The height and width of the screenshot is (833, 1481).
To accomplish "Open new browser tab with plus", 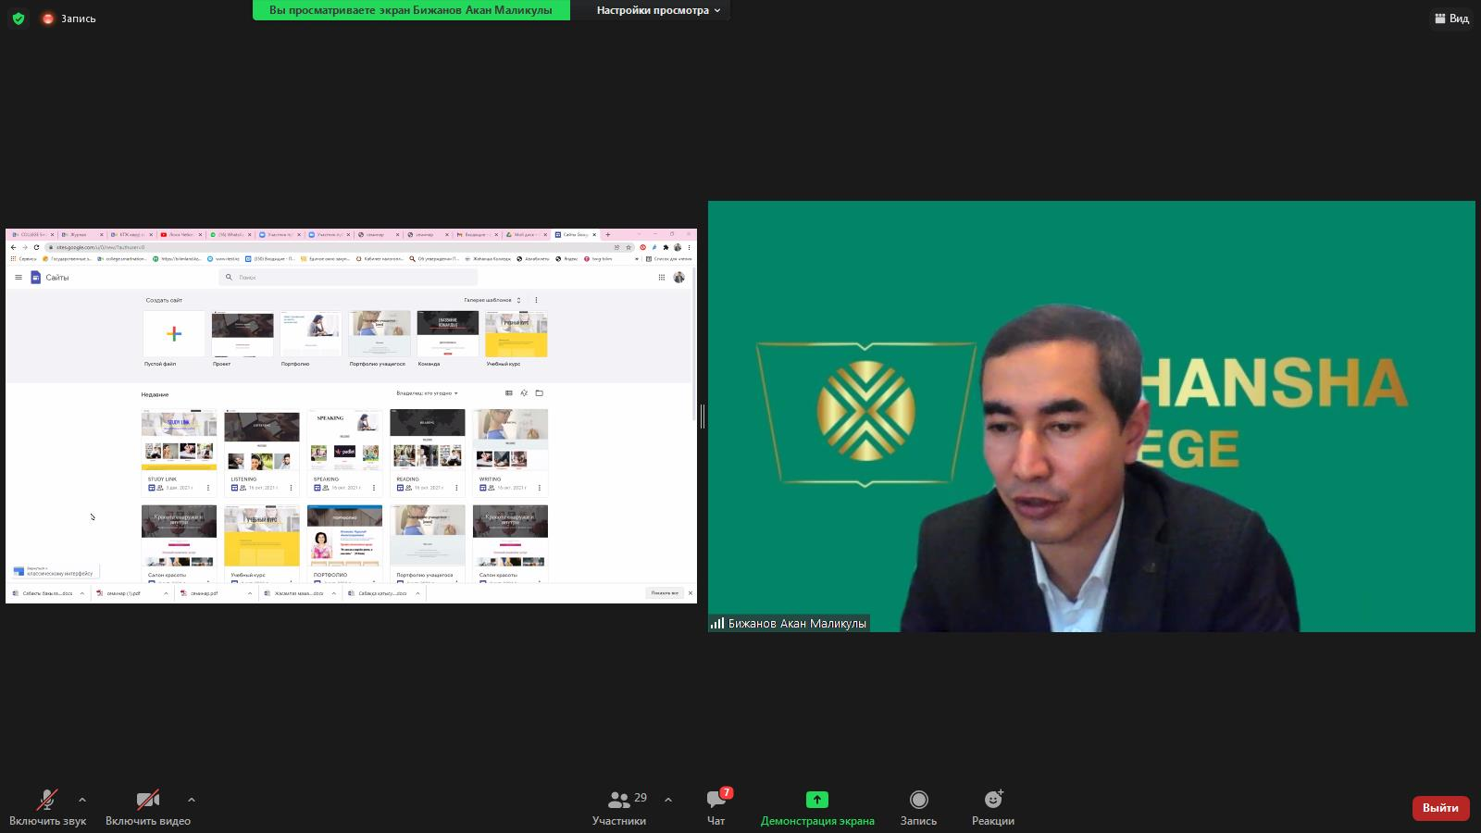I will tap(608, 234).
